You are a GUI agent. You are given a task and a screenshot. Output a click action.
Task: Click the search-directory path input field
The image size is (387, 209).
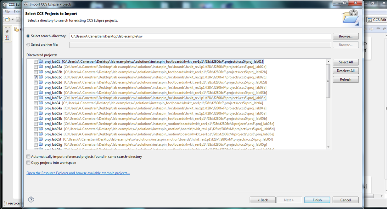[200, 36]
